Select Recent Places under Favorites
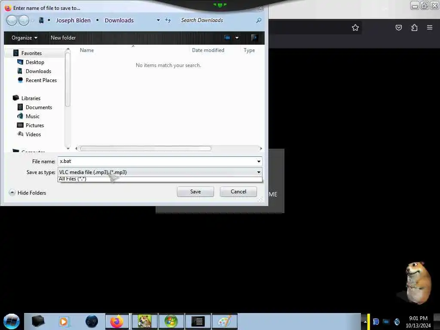 click(41, 80)
